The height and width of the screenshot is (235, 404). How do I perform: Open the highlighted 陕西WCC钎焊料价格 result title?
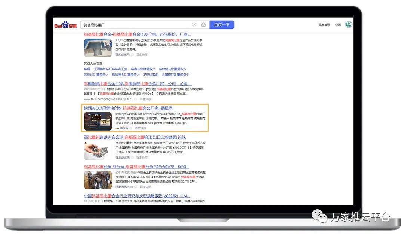pos(128,108)
